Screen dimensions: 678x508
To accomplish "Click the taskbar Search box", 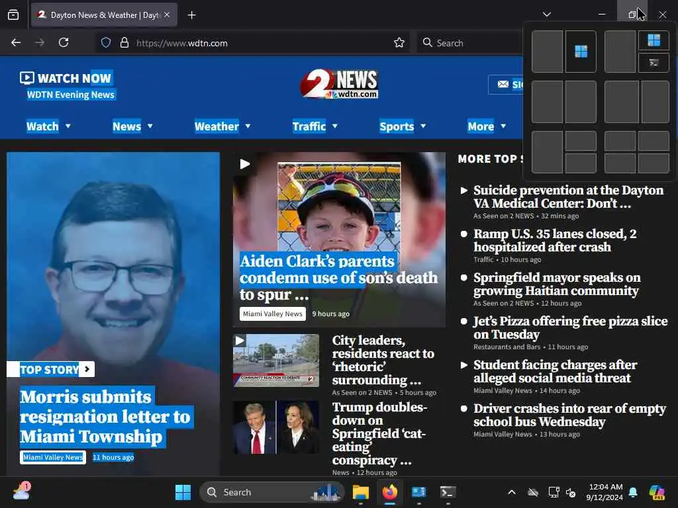I will [271, 492].
